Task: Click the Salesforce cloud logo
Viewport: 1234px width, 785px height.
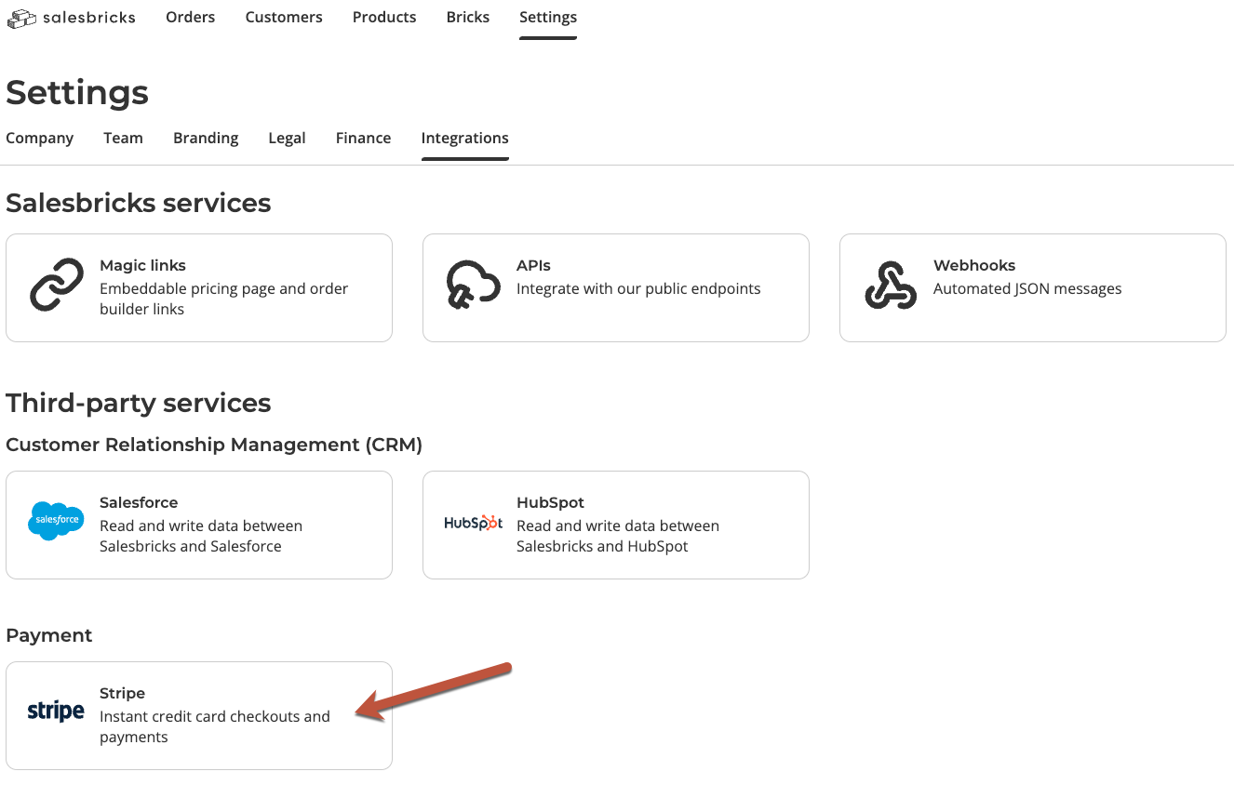Action: tap(56, 521)
